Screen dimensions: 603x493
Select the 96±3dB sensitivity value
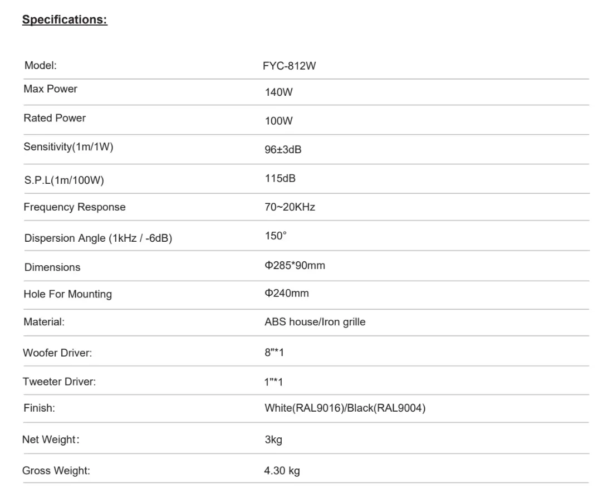tap(283, 150)
